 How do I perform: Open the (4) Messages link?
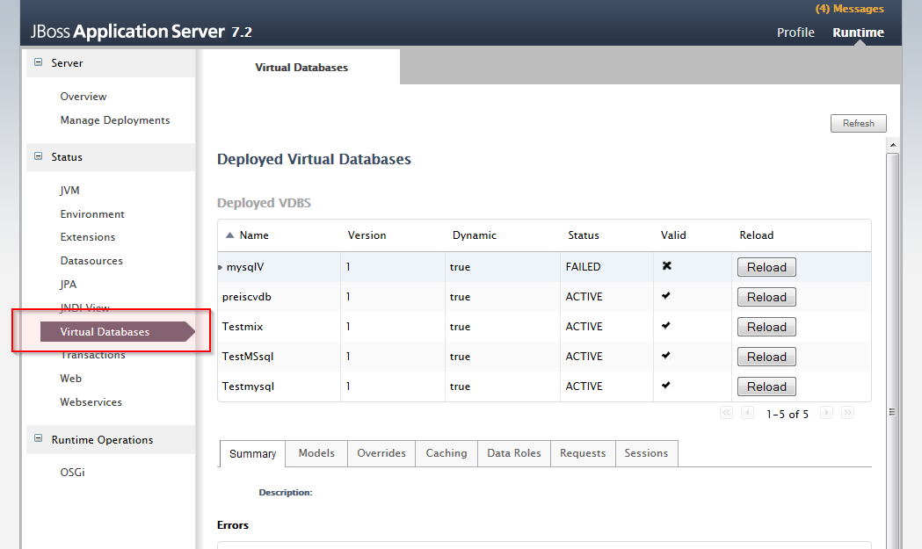coord(850,9)
